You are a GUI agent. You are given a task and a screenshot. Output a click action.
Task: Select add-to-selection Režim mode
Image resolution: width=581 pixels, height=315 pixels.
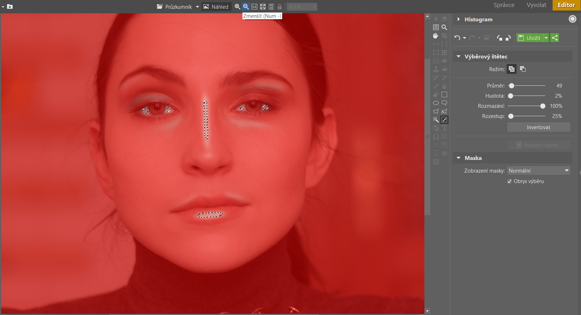[512, 69]
